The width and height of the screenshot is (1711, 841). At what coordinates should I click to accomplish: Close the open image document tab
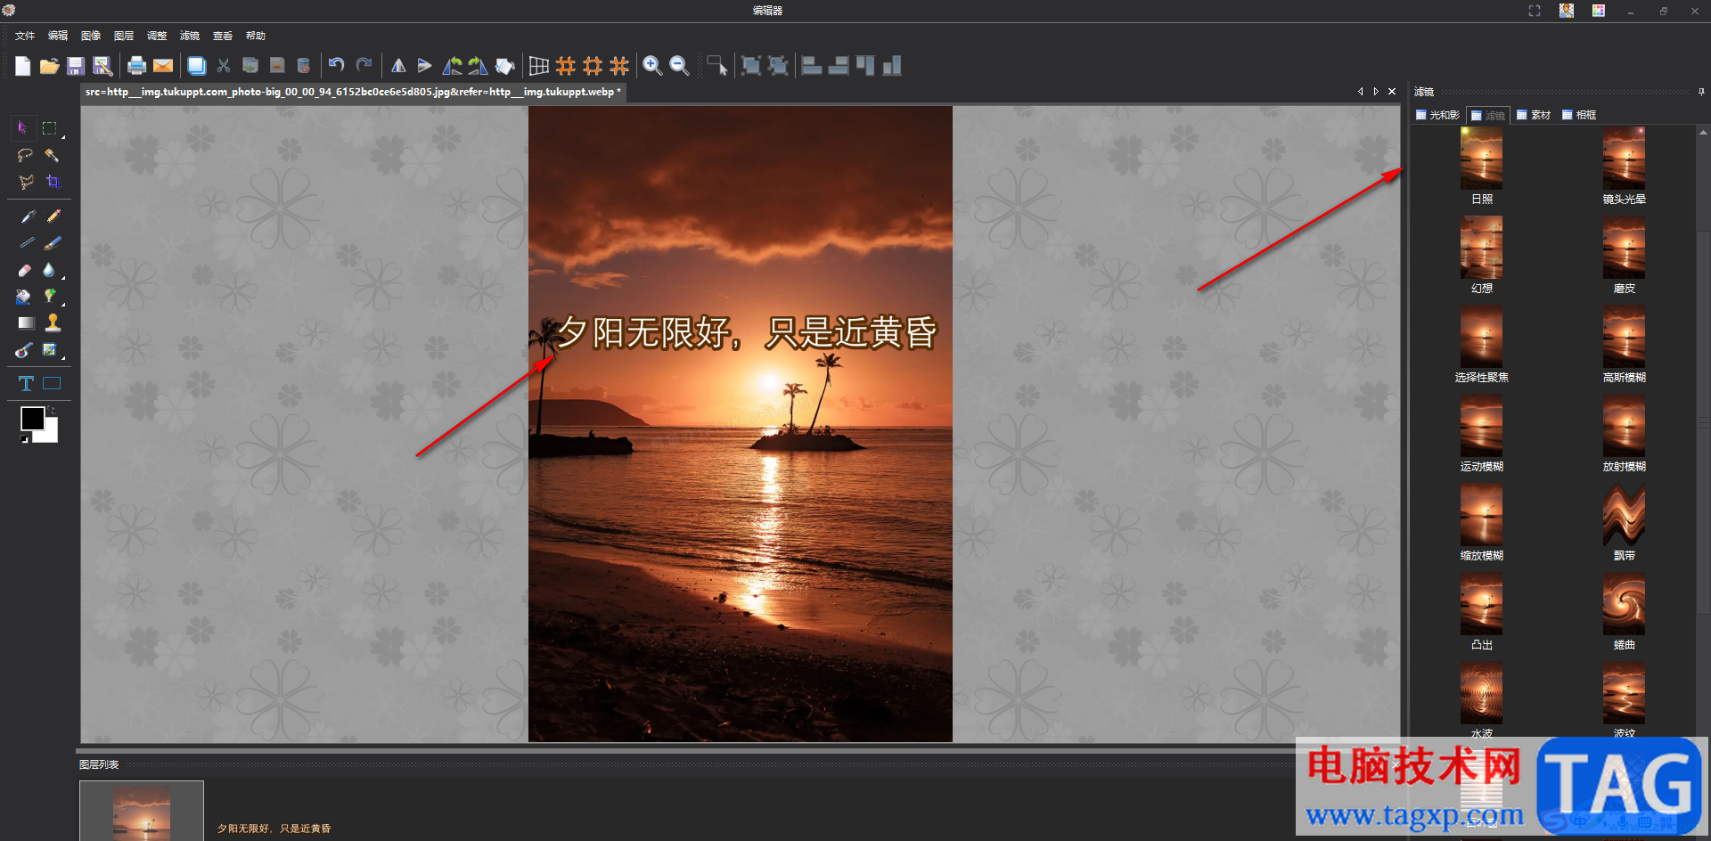pyautogui.click(x=1392, y=92)
